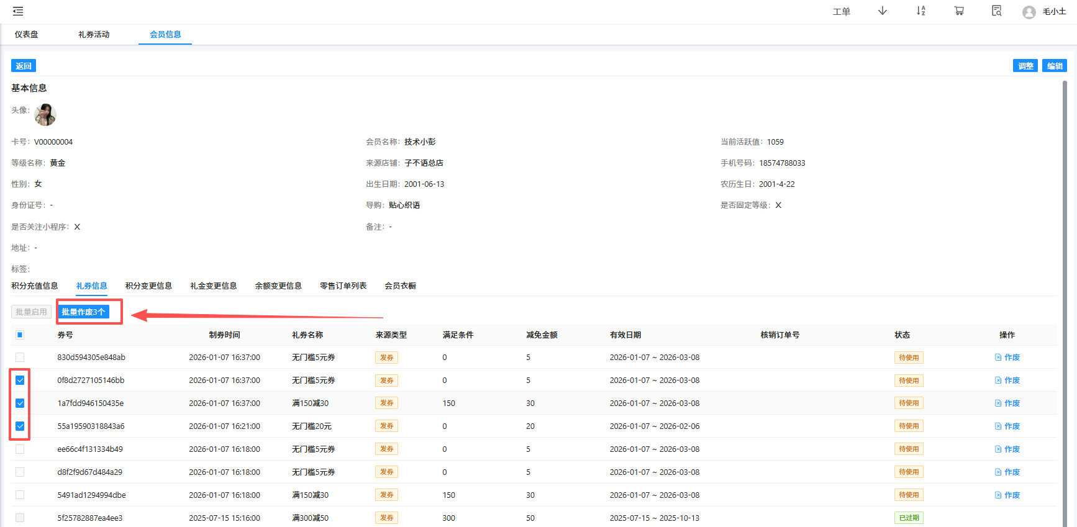
Task: Click the member profile avatar photo
Action: pyautogui.click(x=45, y=115)
